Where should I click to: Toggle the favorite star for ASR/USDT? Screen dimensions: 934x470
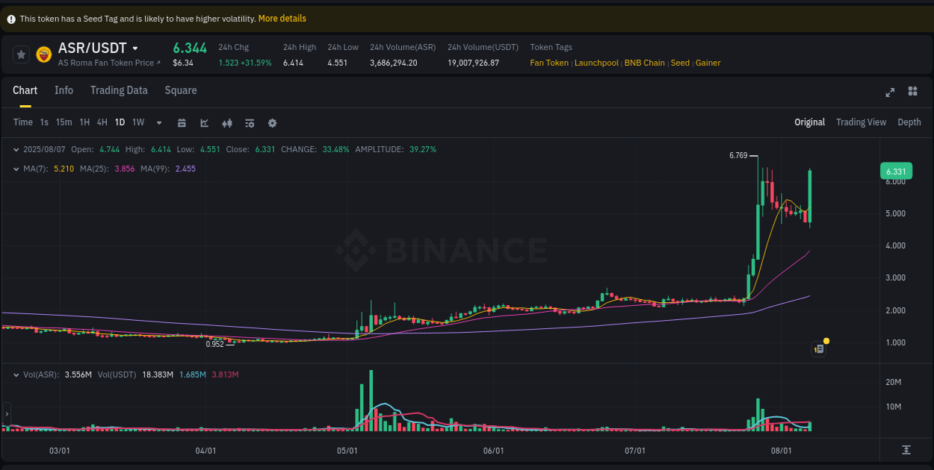coord(19,54)
